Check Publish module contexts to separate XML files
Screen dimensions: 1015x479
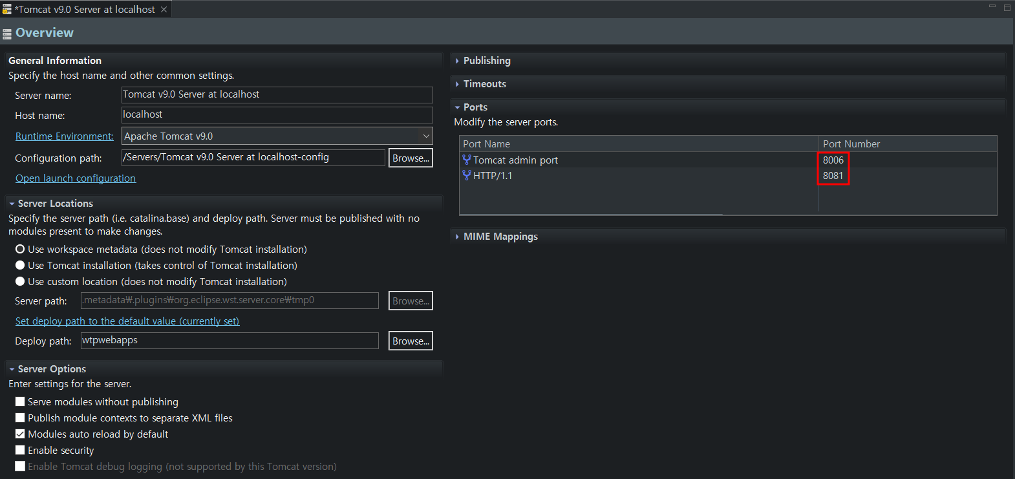tap(20, 418)
